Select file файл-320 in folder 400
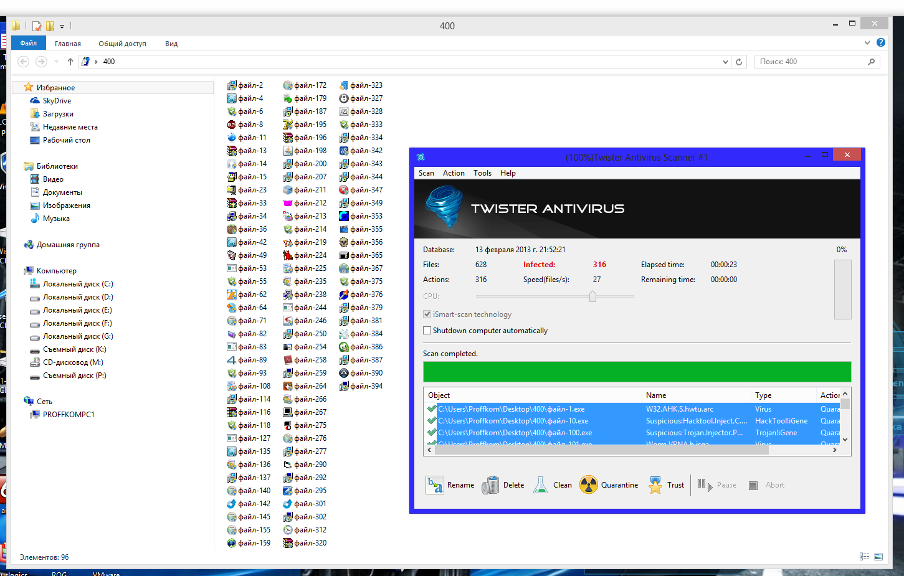 (x=305, y=543)
